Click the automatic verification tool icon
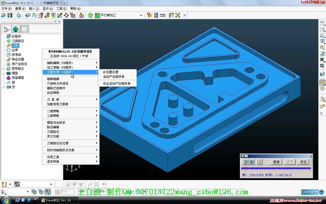The width and height of the screenshot is (326, 204). [x=73, y=15]
